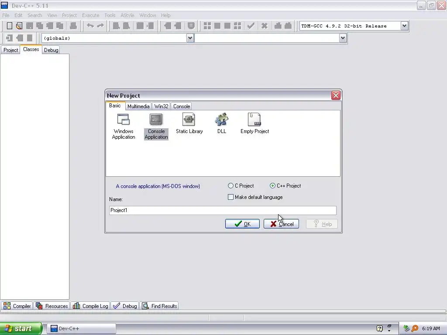Open the bottom Debug tab with checkmark

[125, 306]
